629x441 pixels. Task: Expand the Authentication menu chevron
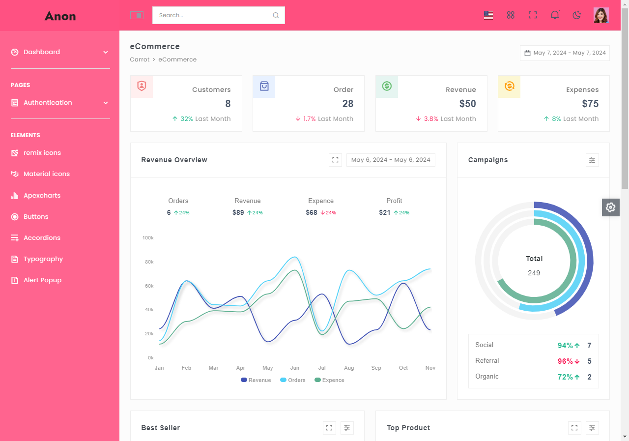pos(106,103)
